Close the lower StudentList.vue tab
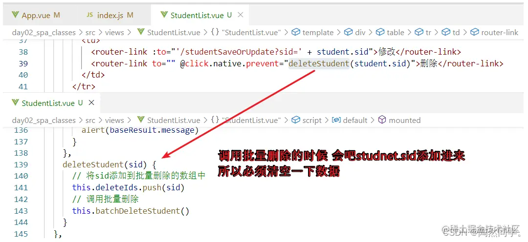The image size is (528, 242). click(x=91, y=103)
